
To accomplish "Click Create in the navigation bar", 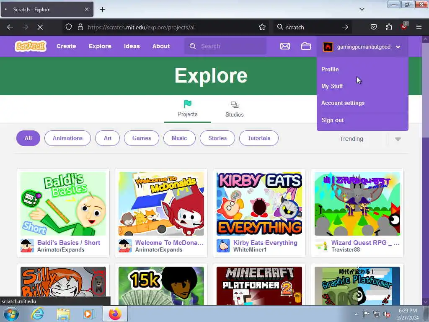I will tap(66, 46).
